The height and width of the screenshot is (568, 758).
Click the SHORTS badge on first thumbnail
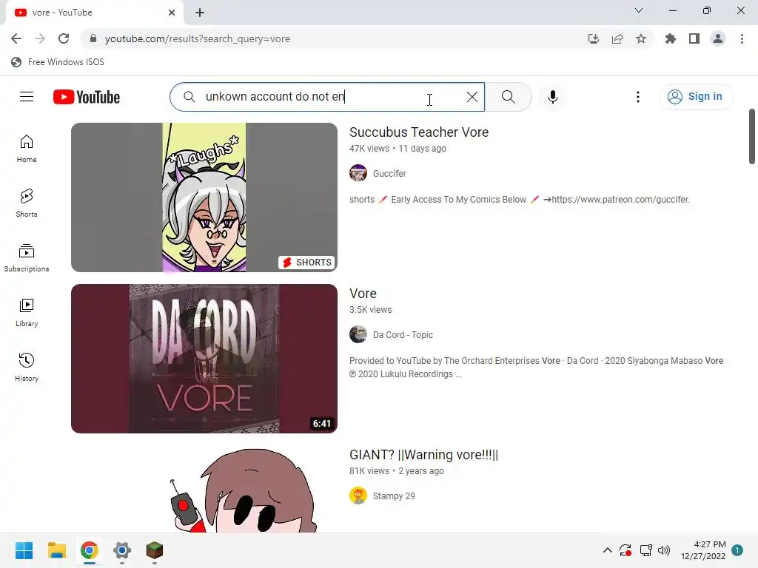click(307, 263)
